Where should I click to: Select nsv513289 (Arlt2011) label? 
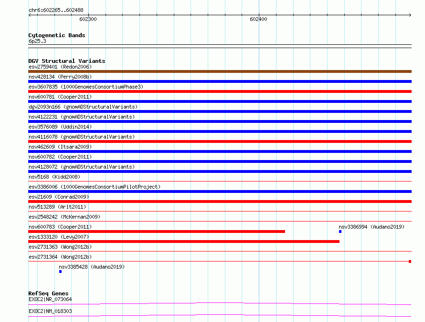(57, 207)
